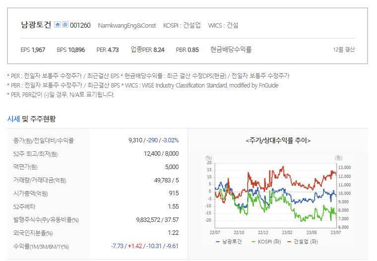The width and height of the screenshot is (377, 261).
Task: Click the BPS 10,896 value
Action: point(71,50)
